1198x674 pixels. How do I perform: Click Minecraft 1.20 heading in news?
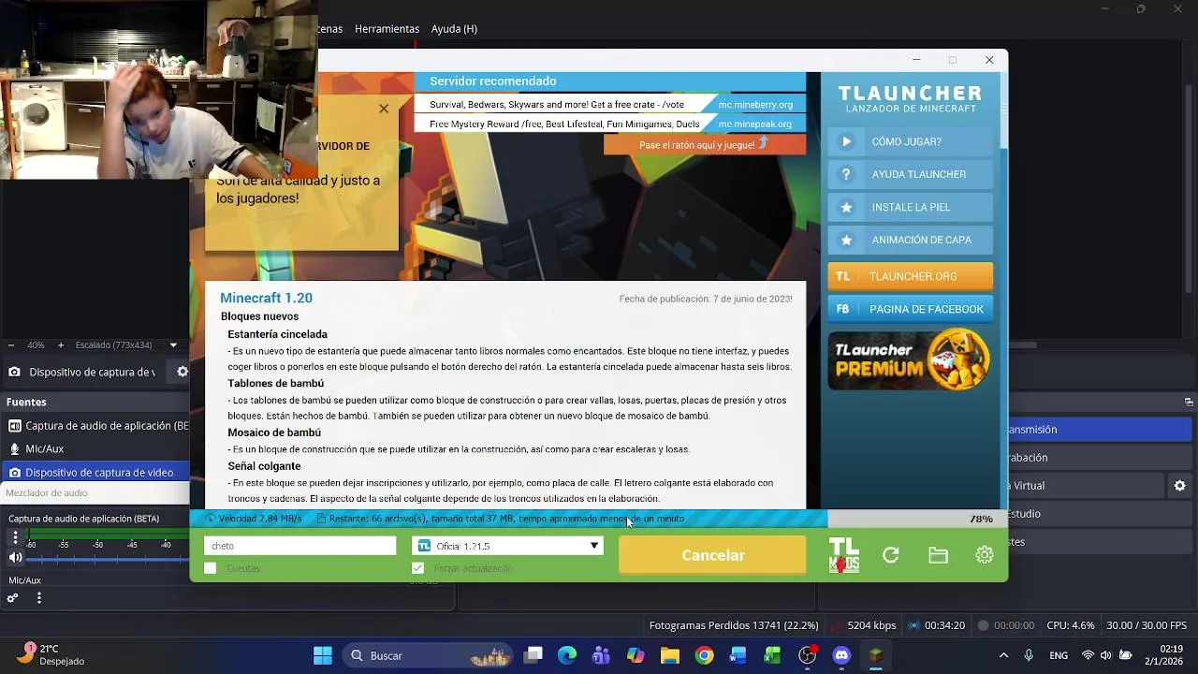click(x=267, y=298)
